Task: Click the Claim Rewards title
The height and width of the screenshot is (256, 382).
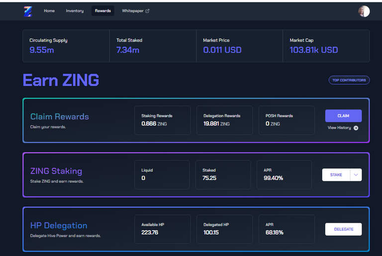Action: coord(60,117)
